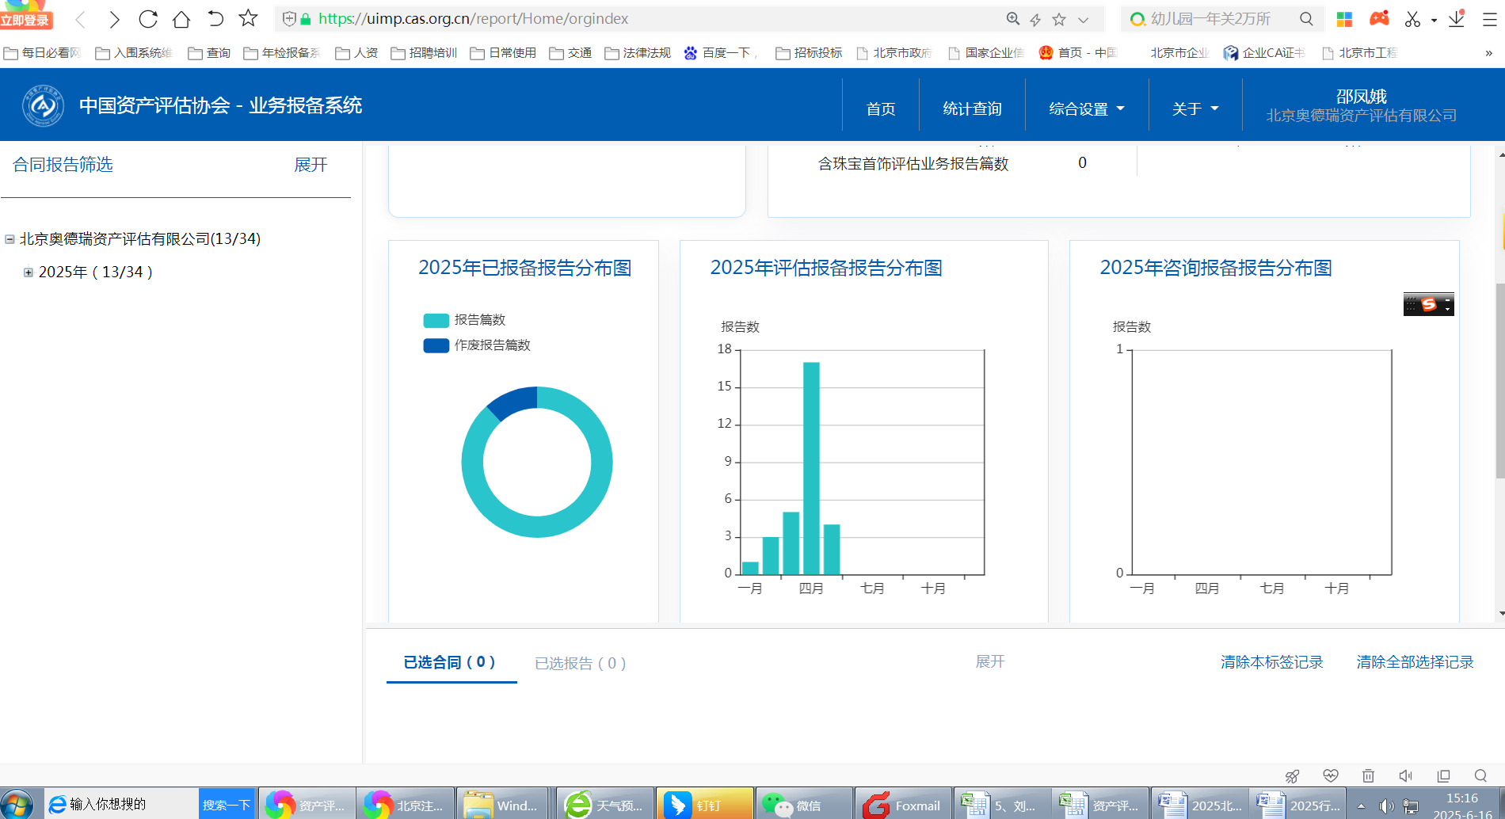Collapse the 北京奥德瑞资产评估有限公司 tree node

coord(10,239)
